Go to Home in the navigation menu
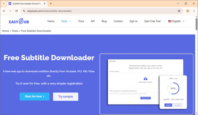 pyautogui.click(x=51, y=21)
